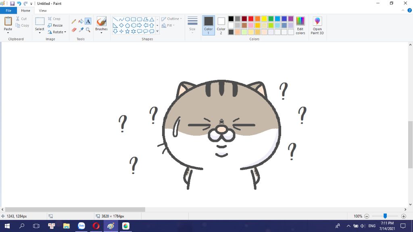Collapse the ribbon with chevron
The image size is (413, 232).
coord(403,10)
